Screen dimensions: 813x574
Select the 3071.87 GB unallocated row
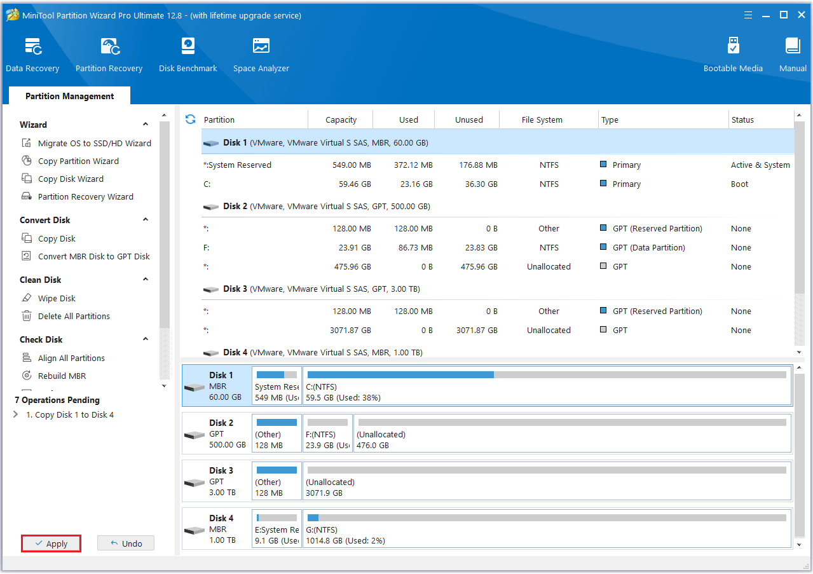[498, 330]
